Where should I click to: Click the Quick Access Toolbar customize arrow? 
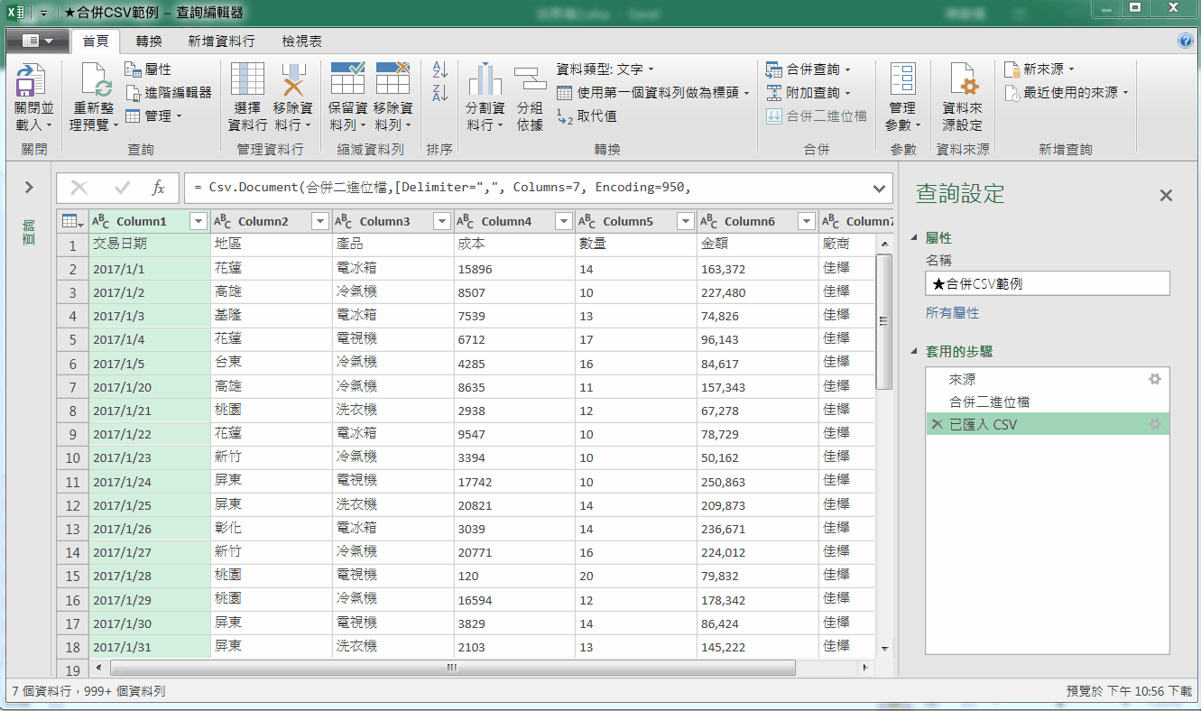pyautogui.click(x=43, y=14)
